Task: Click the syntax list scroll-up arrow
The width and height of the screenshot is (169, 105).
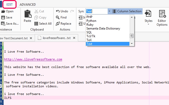Action: point(131,17)
